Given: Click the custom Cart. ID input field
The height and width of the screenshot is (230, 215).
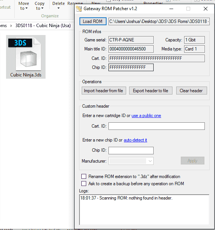Looking at the screenshot, I should tap(157, 126).
